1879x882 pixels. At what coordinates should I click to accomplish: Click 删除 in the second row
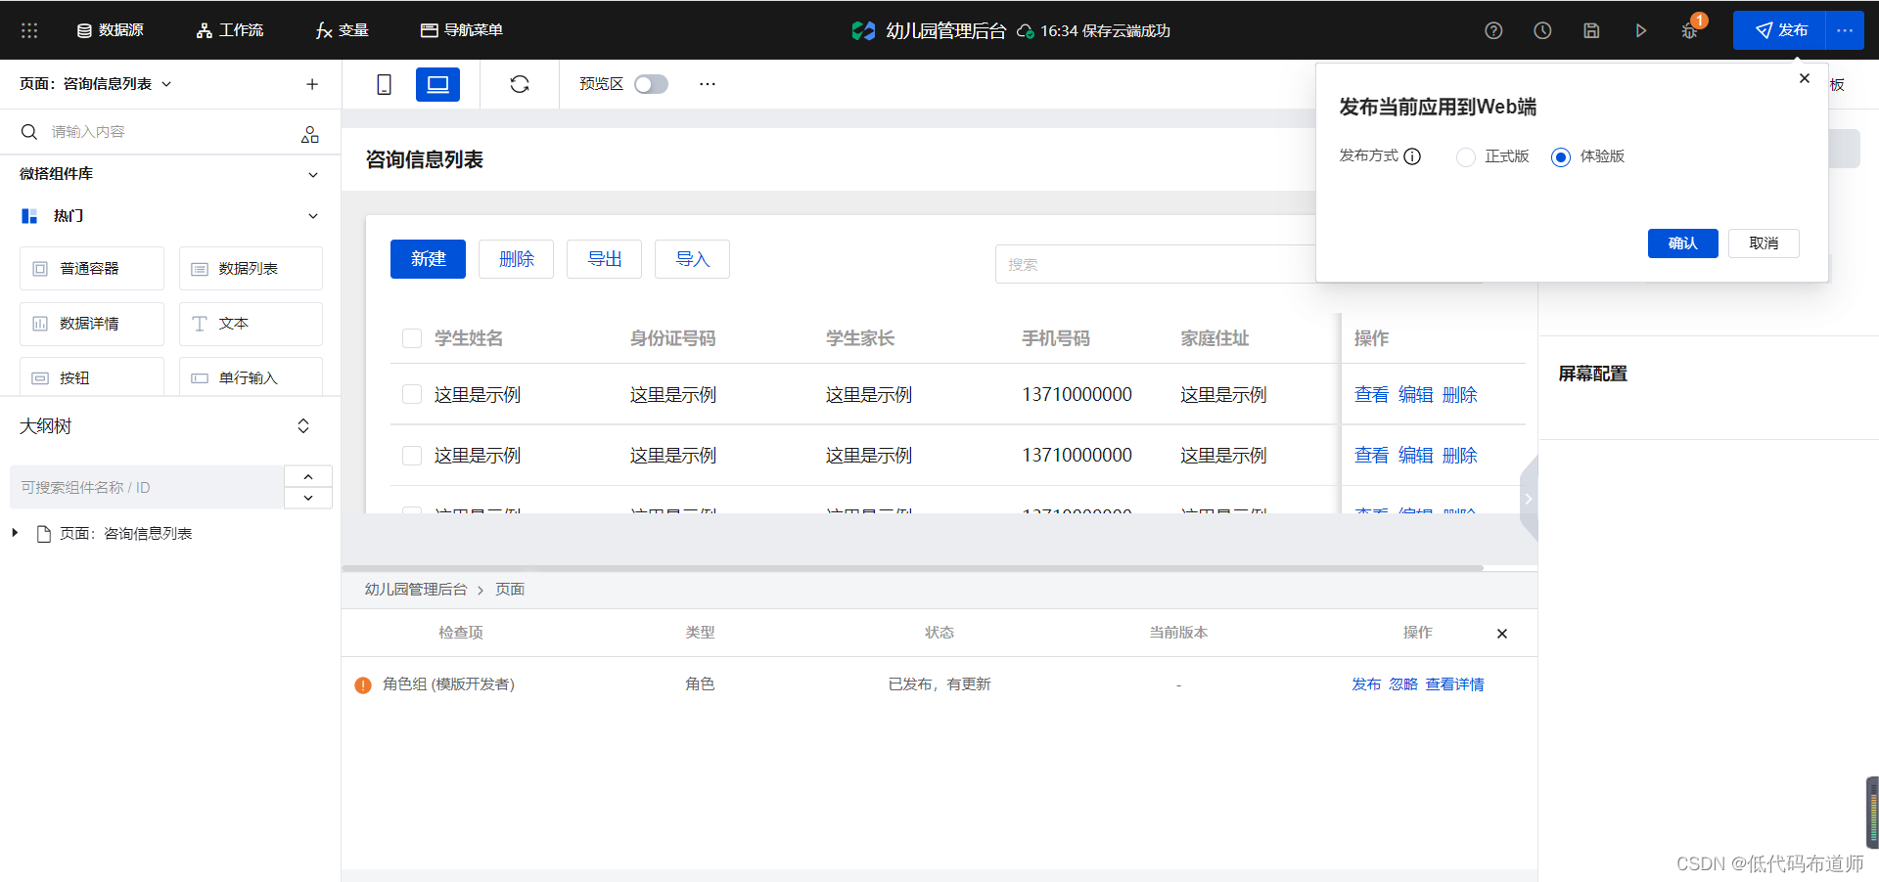(x=1459, y=456)
